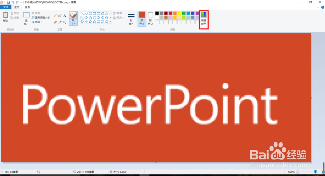
Task: Select the Fill with color bucket tool
Action: pyautogui.click(x=60, y=16)
